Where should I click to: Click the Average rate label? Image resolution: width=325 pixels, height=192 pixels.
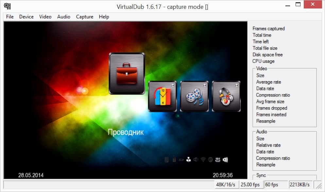coord(269,82)
